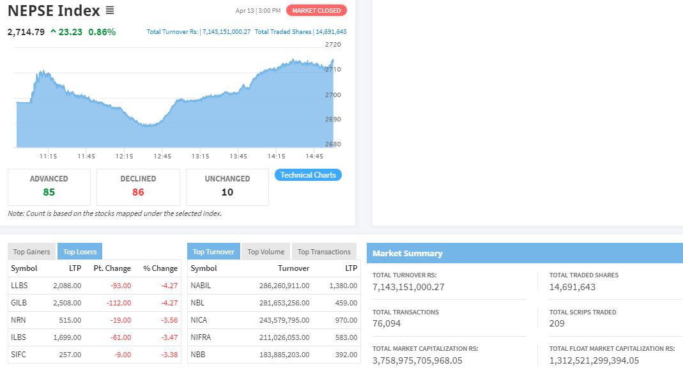Click LLBS point change -93.00
This screenshot has height=370, width=683.
[x=121, y=286]
